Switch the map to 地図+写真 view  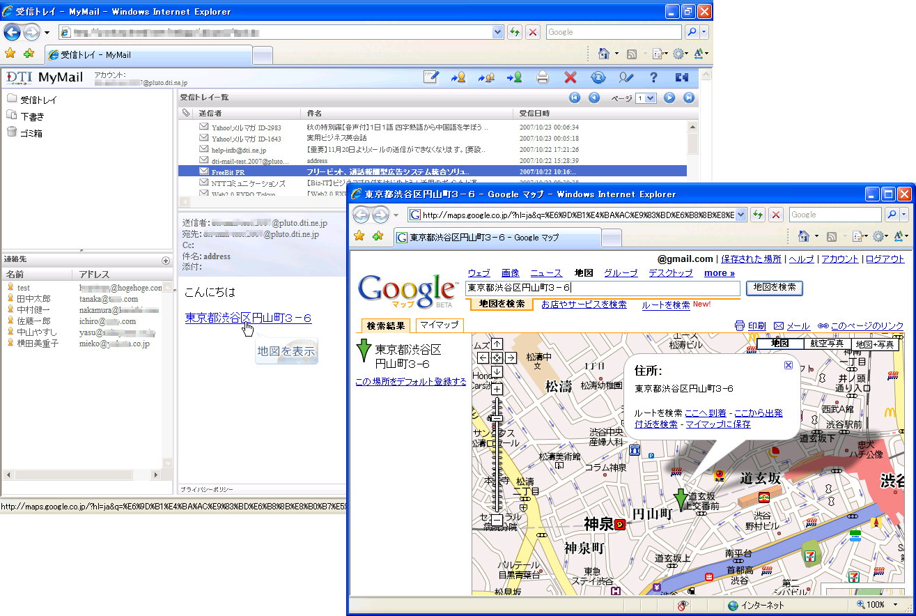[x=875, y=344]
